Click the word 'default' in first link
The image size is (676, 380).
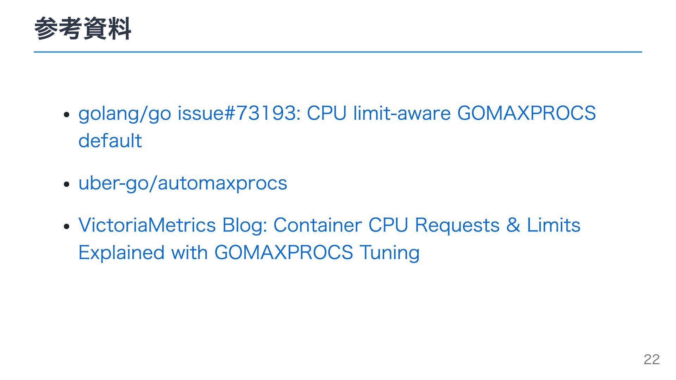[110, 141]
